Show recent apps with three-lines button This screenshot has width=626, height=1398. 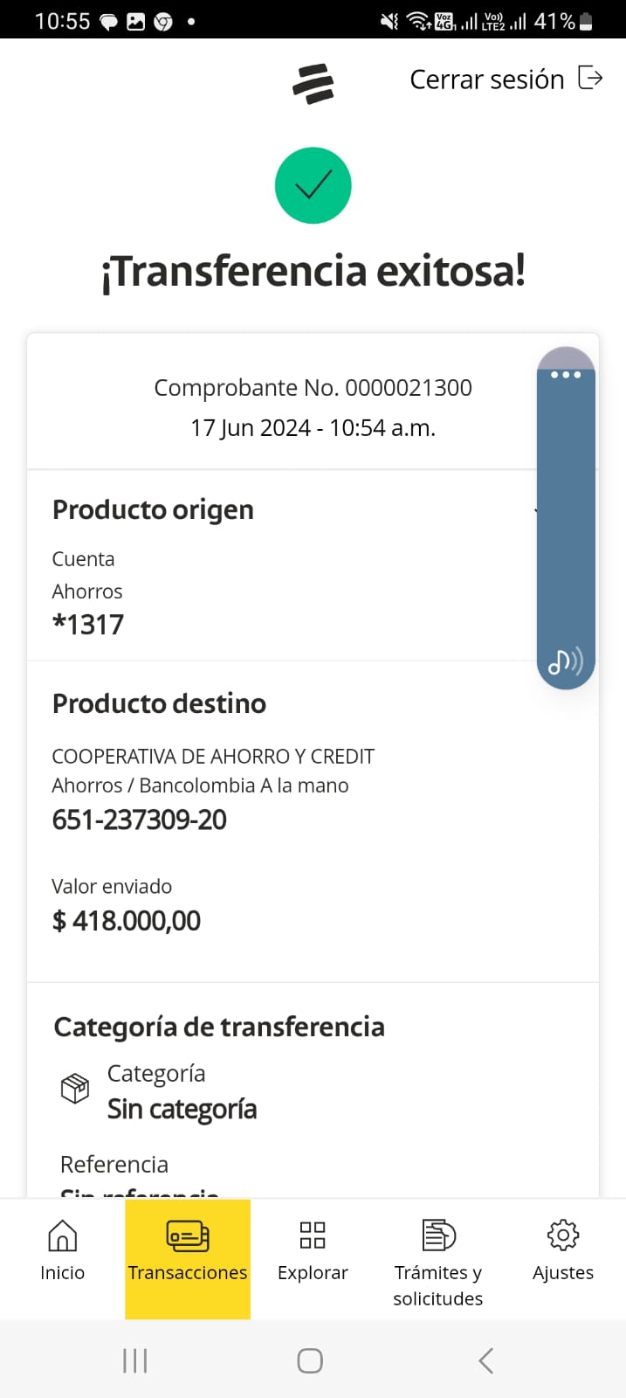[135, 1360]
